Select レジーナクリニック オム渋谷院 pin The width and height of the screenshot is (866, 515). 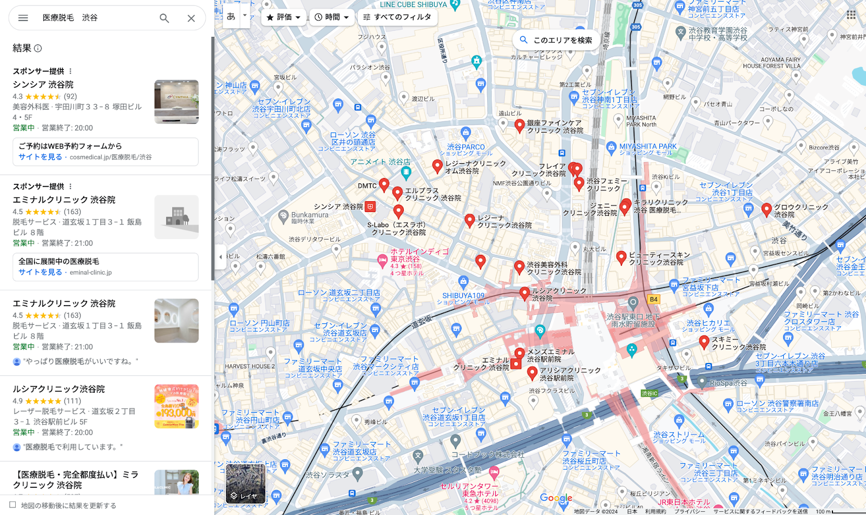click(437, 166)
